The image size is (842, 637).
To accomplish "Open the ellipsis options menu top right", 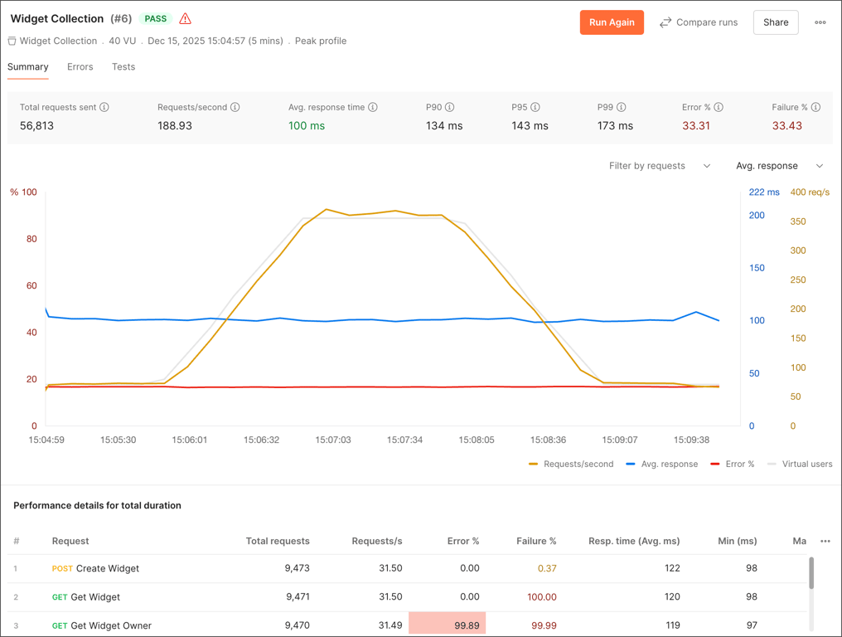I will click(x=820, y=22).
